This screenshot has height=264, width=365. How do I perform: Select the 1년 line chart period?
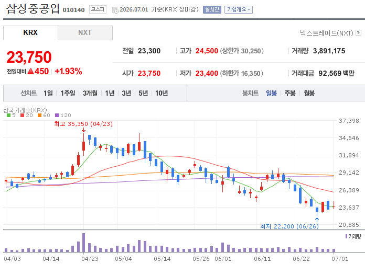pos(110,93)
